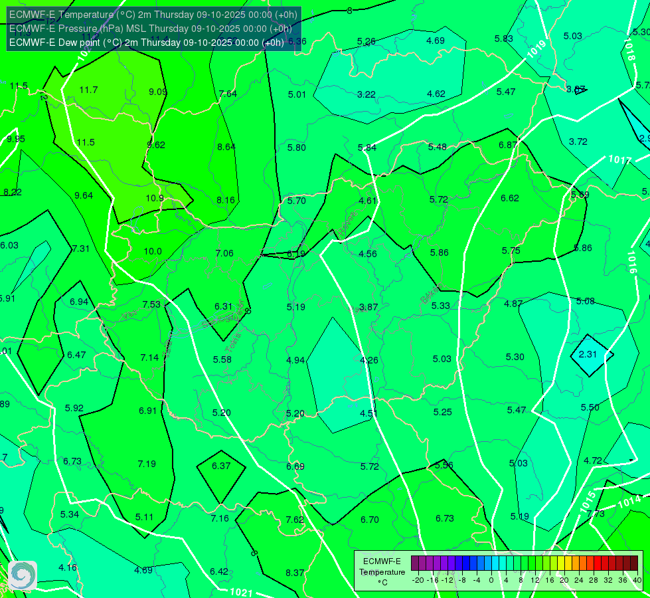This screenshot has height=598, width=650.
Task: Click the 5.25 temperature value
Action: (442, 412)
